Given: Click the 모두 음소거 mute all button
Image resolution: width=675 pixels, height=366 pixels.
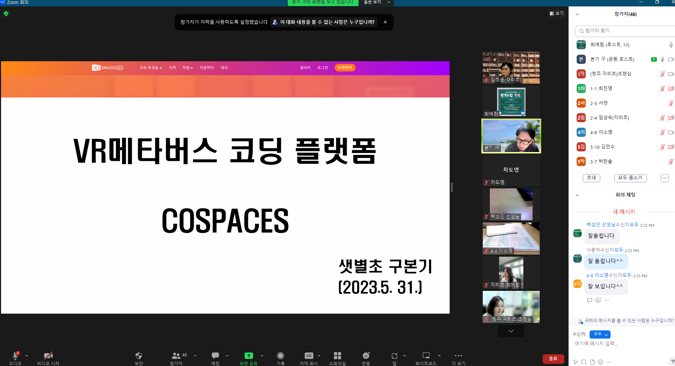Looking at the screenshot, I should (x=630, y=178).
